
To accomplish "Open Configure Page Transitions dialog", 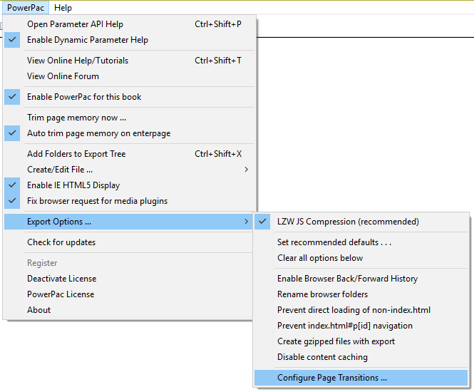I will [361, 378].
